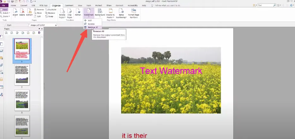Screen dimensions: 295x139
Task: Open the Start document tab
Action: [x=9, y=25]
